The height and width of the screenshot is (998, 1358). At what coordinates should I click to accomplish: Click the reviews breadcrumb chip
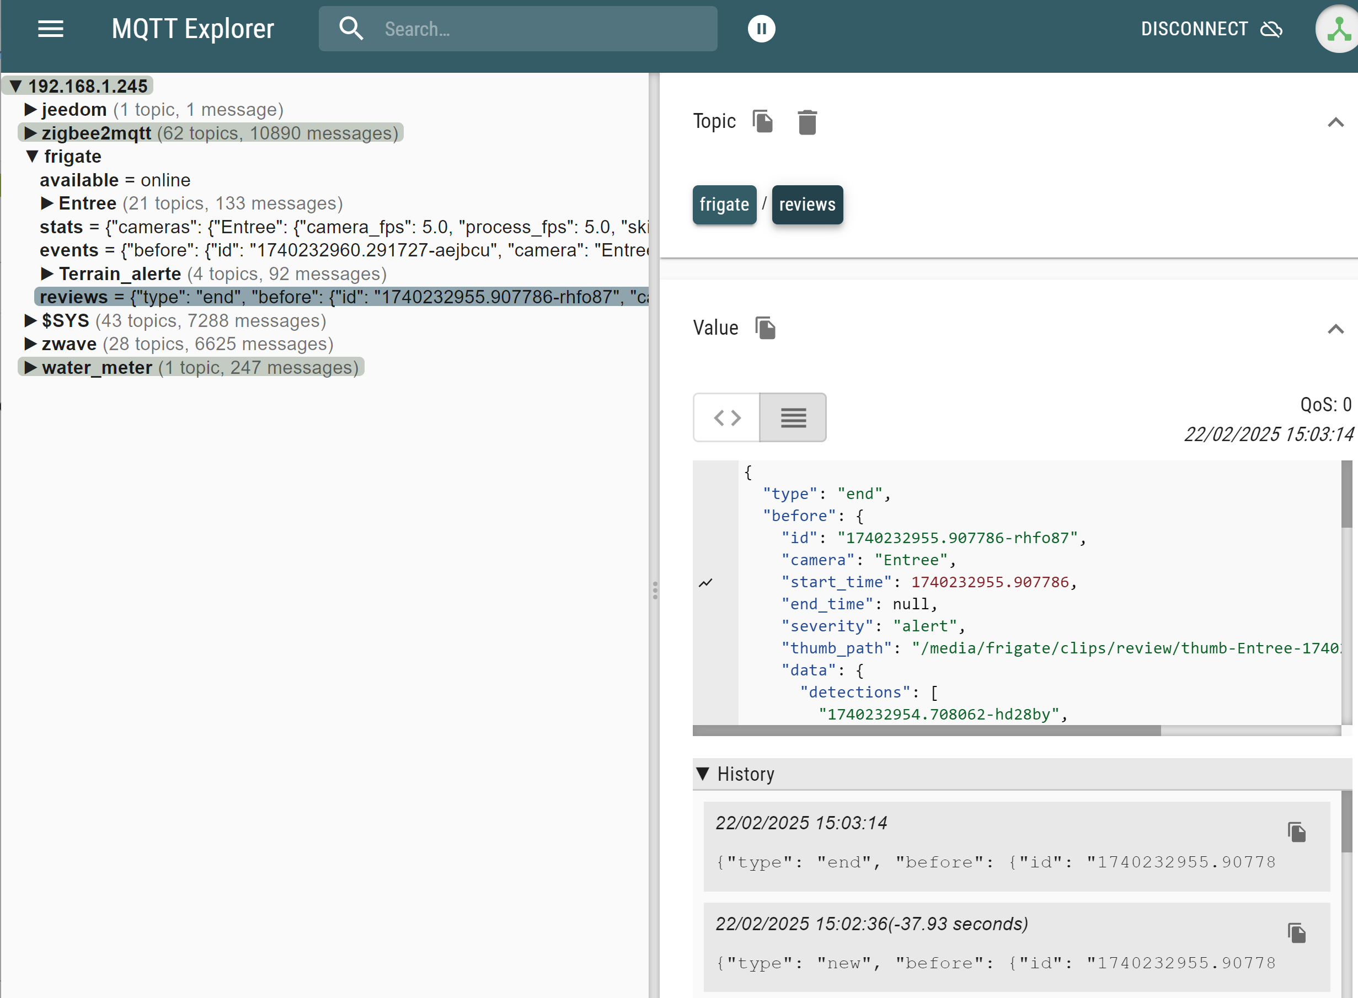808,205
